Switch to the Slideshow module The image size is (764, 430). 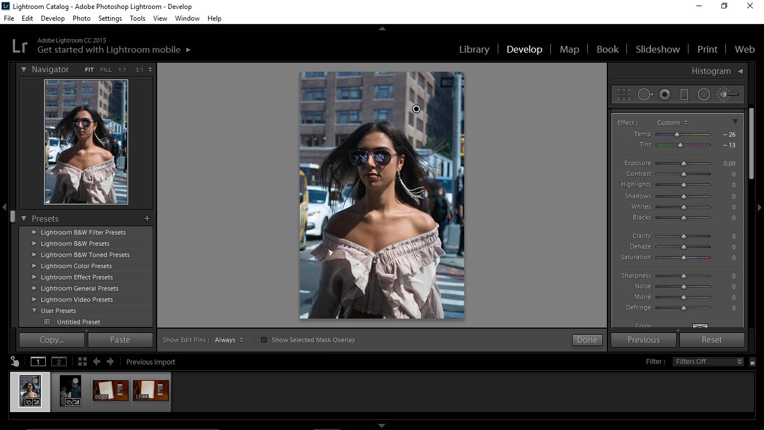(x=658, y=49)
